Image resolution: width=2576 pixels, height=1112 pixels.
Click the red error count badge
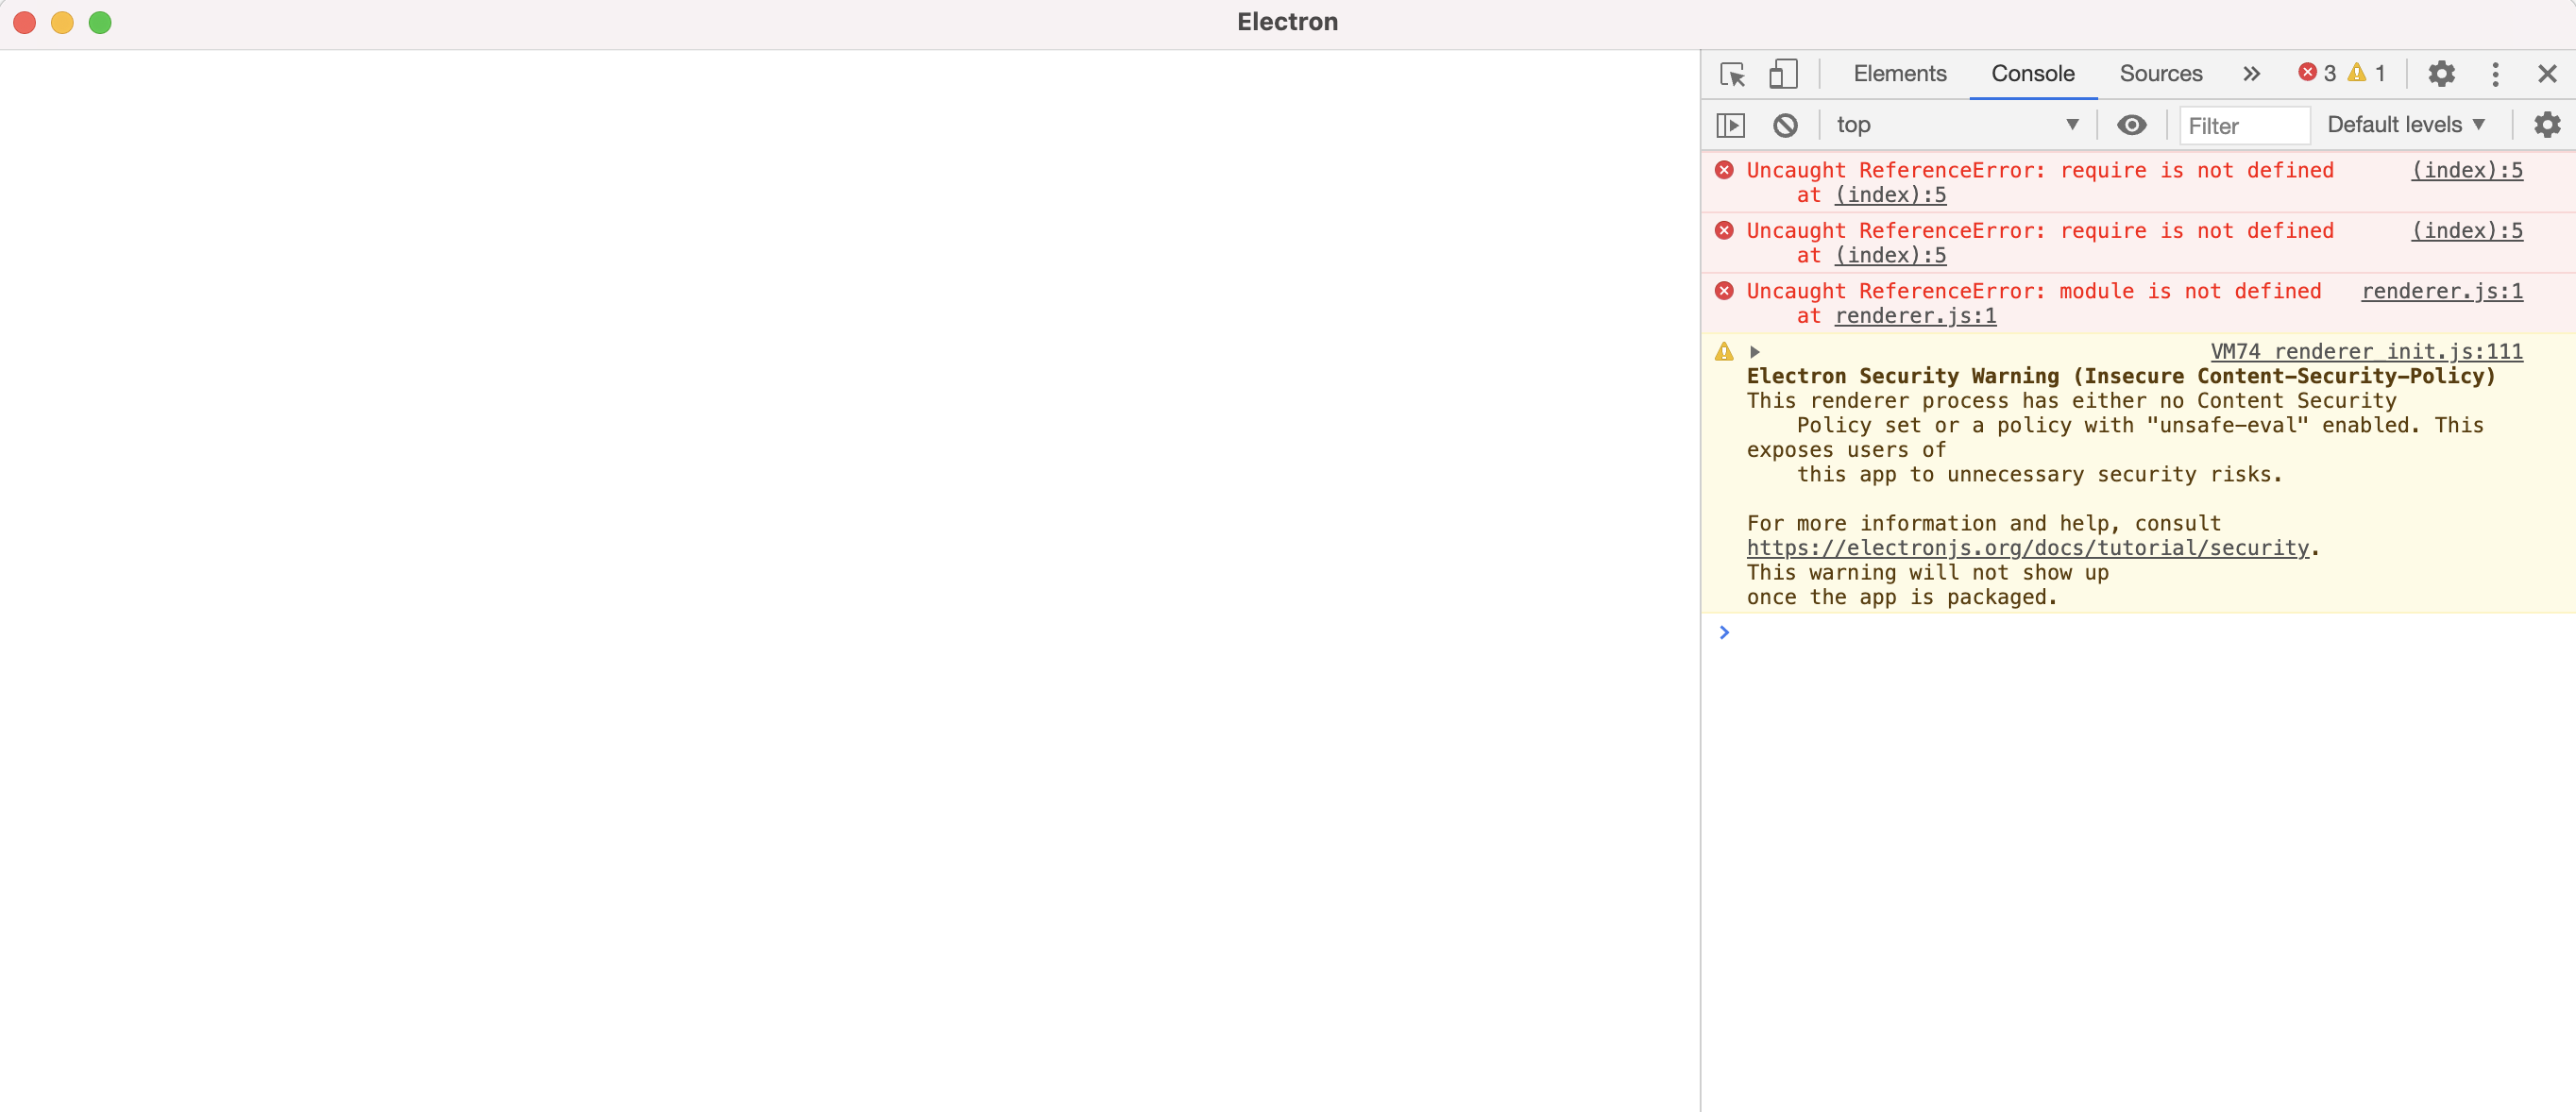coord(2315,73)
